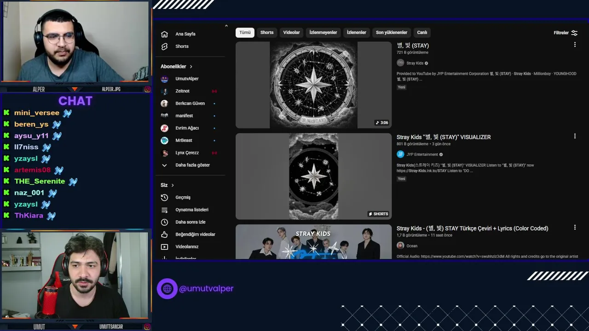
Task: Open Stray Kids channel name link
Action: pyautogui.click(x=415, y=63)
